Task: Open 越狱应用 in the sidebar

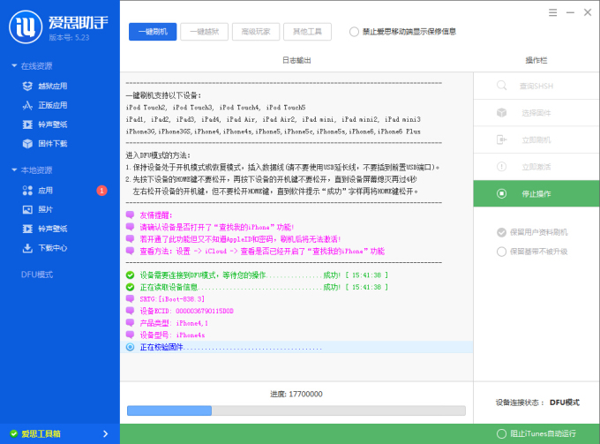Action: (51, 86)
